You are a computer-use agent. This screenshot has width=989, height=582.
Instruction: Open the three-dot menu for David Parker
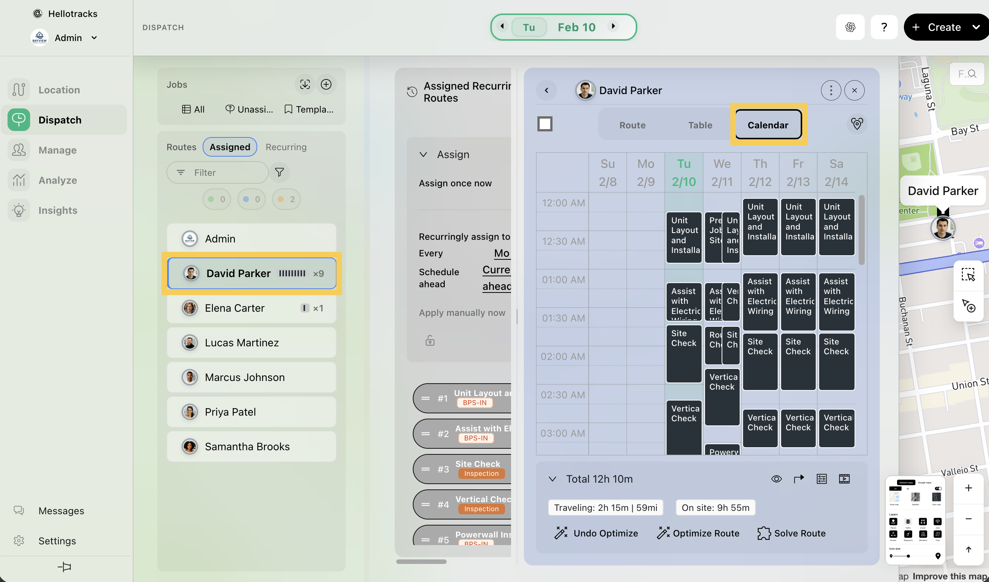[x=830, y=90]
